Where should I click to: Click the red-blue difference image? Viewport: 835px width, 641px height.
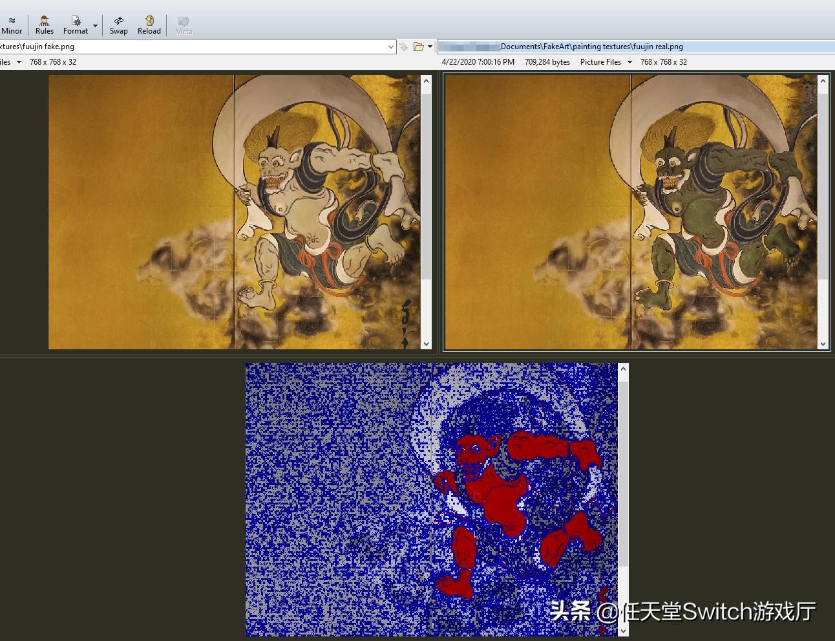pos(431,499)
